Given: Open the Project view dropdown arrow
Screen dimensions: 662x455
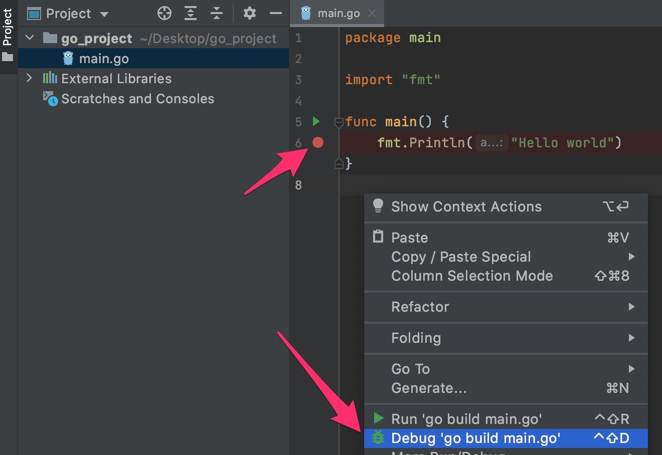Looking at the screenshot, I should [104, 14].
